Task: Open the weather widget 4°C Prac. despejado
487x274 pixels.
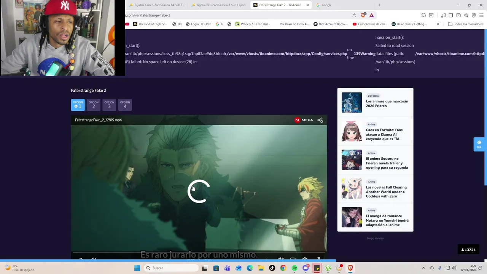Action: pyautogui.click(x=19, y=268)
